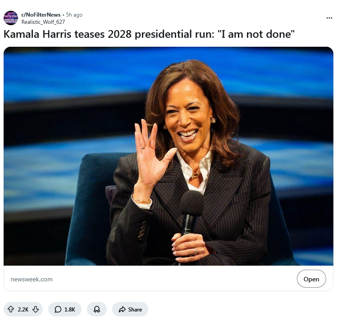The image size is (337, 320).
Task: Click the share arrow icon
Action: coord(122,309)
